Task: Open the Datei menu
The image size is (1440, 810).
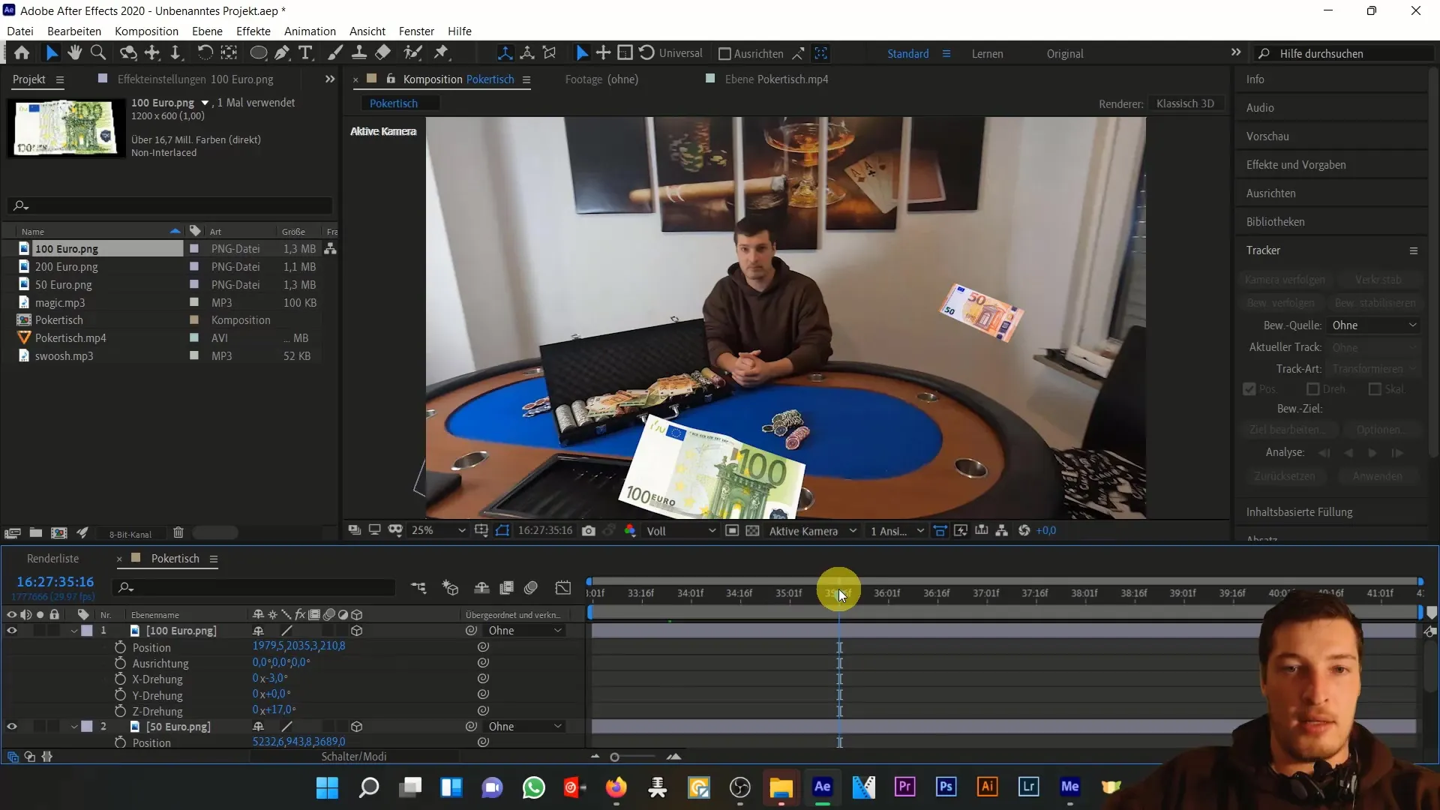Action: click(x=20, y=31)
